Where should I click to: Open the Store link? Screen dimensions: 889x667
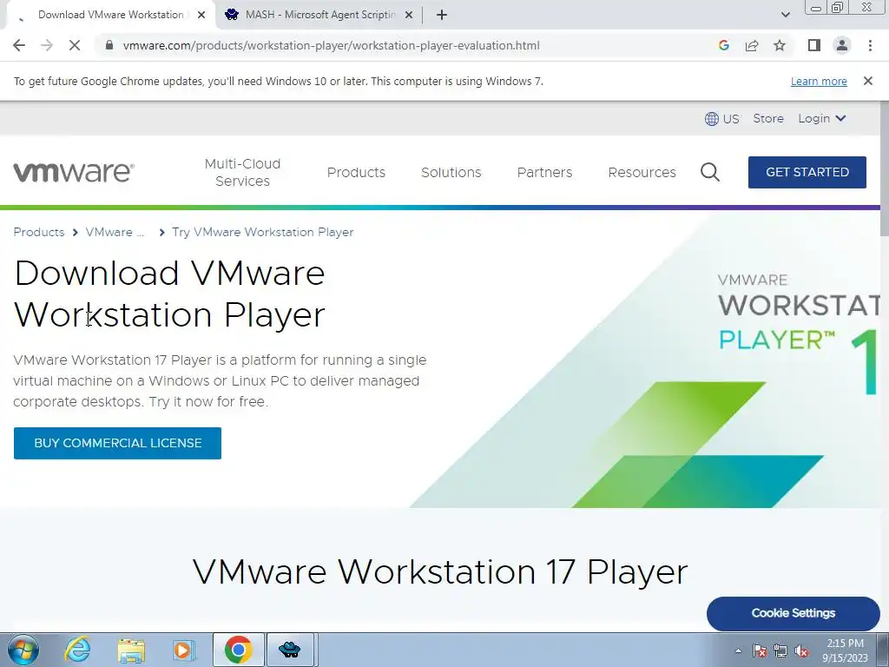pos(768,118)
